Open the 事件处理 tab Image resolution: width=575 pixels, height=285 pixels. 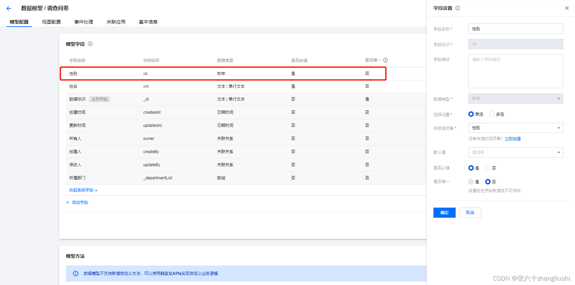pos(84,22)
